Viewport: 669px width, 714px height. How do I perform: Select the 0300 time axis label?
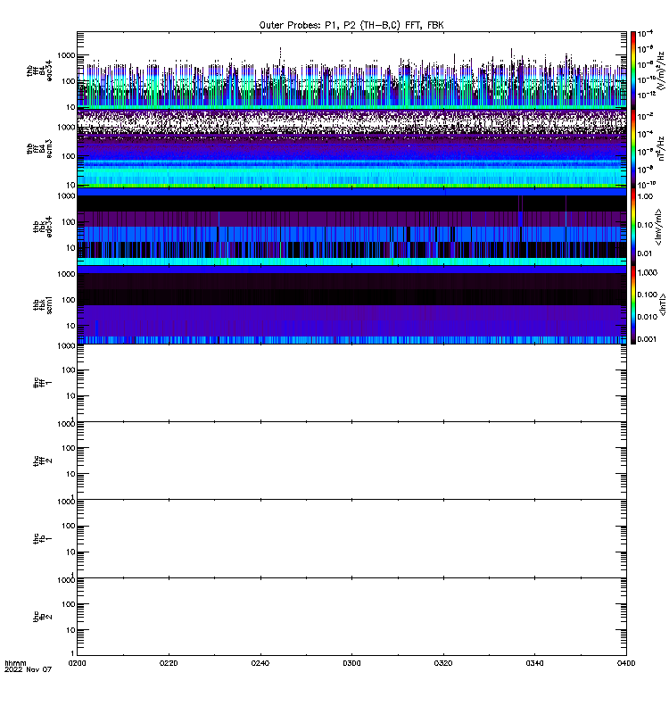point(351,663)
